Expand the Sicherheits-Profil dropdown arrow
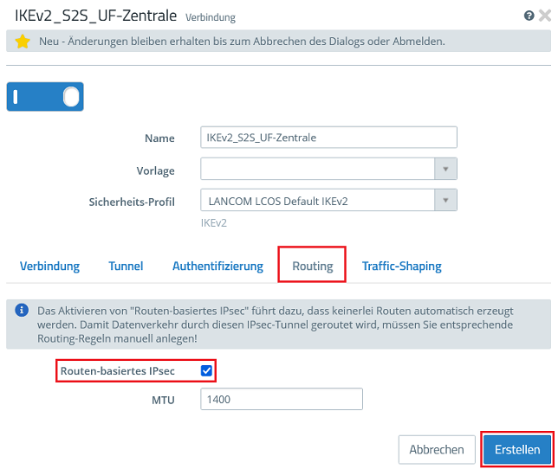 pyautogui.click(x=445, y=202)
